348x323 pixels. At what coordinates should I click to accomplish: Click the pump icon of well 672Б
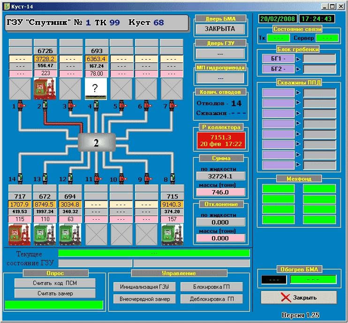[x=45, y=89]
